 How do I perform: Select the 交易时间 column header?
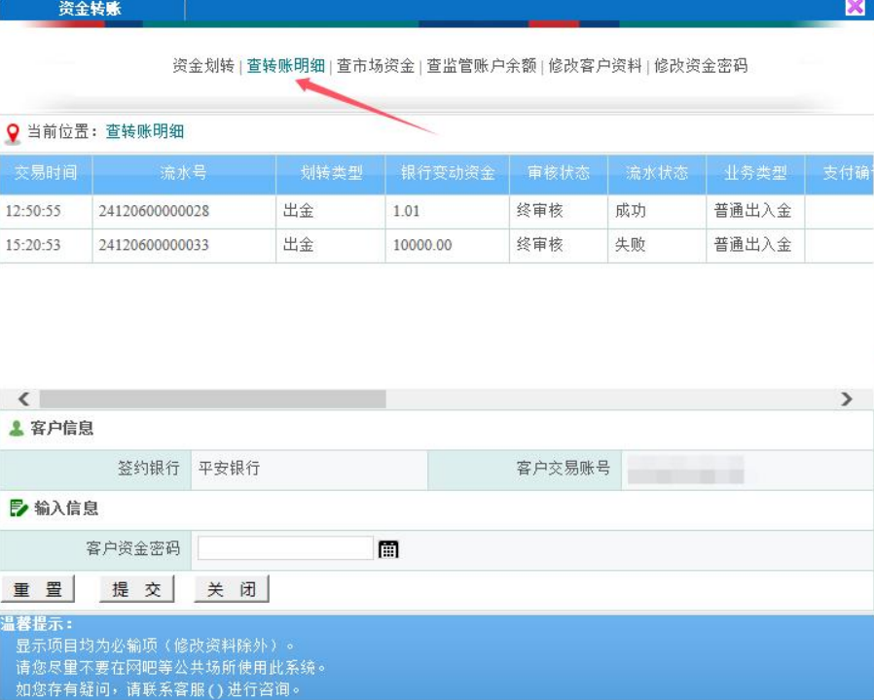46,173
